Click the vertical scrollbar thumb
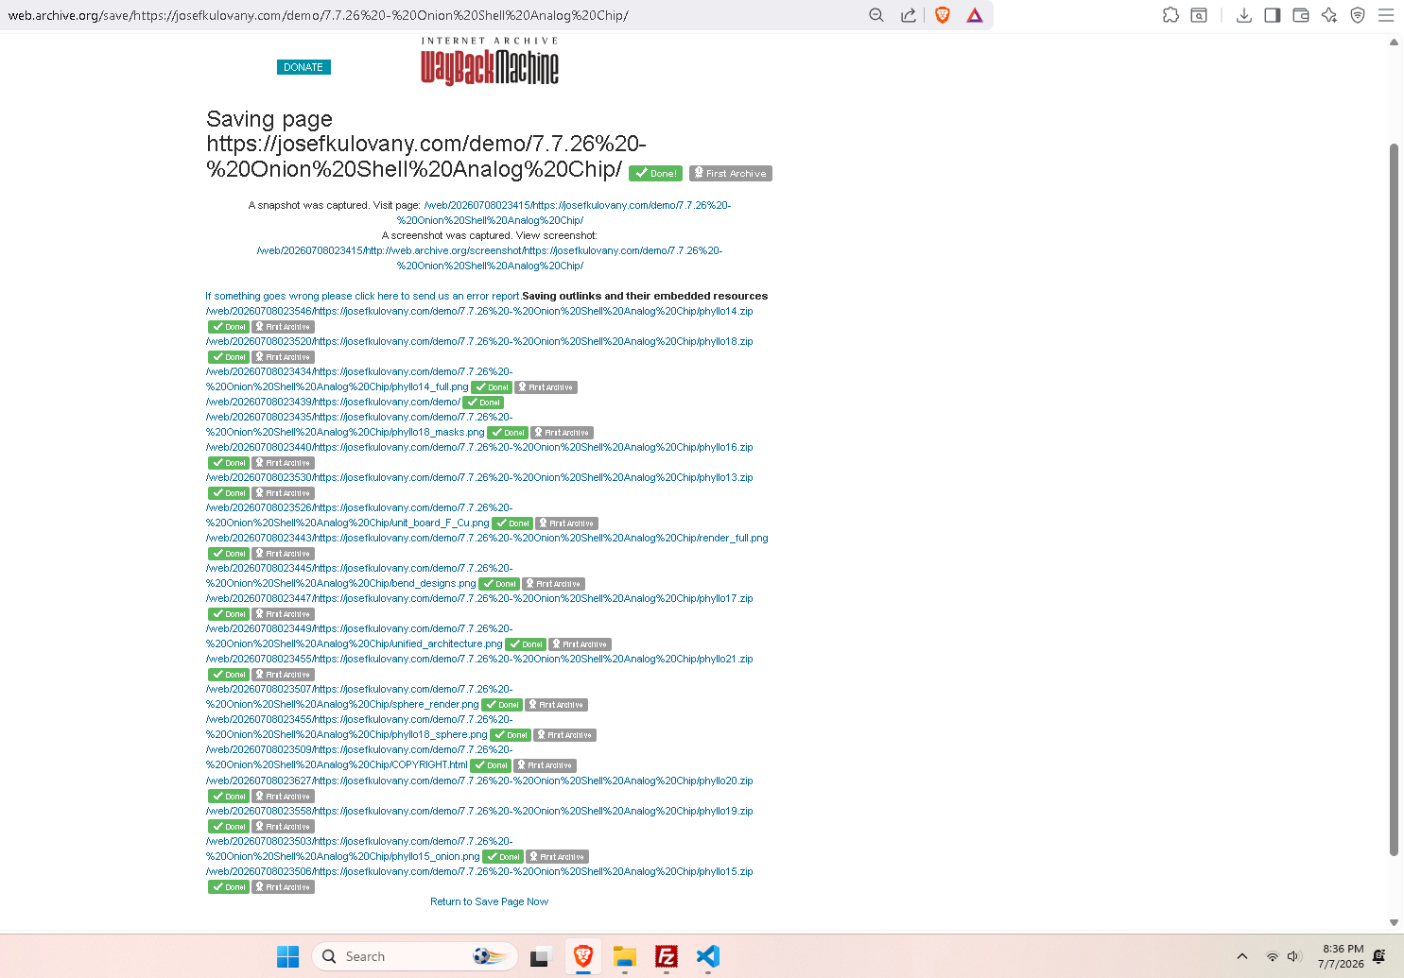The width and height of the screenshot is (1404, 978). tap(1394, 499)
